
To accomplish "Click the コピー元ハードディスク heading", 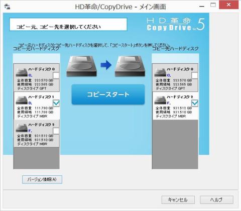I will [36, 49].
